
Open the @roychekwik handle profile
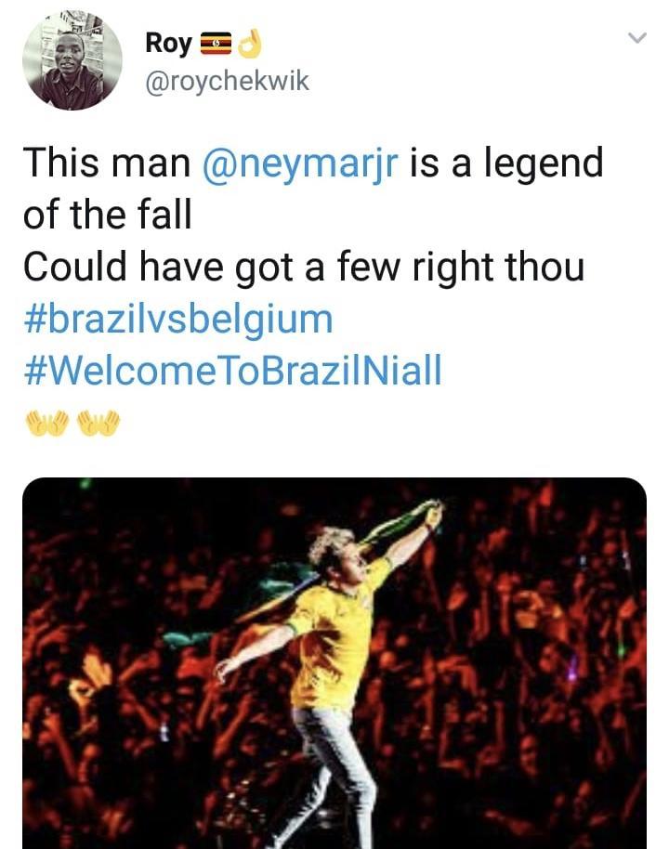(x=227, y=82)
